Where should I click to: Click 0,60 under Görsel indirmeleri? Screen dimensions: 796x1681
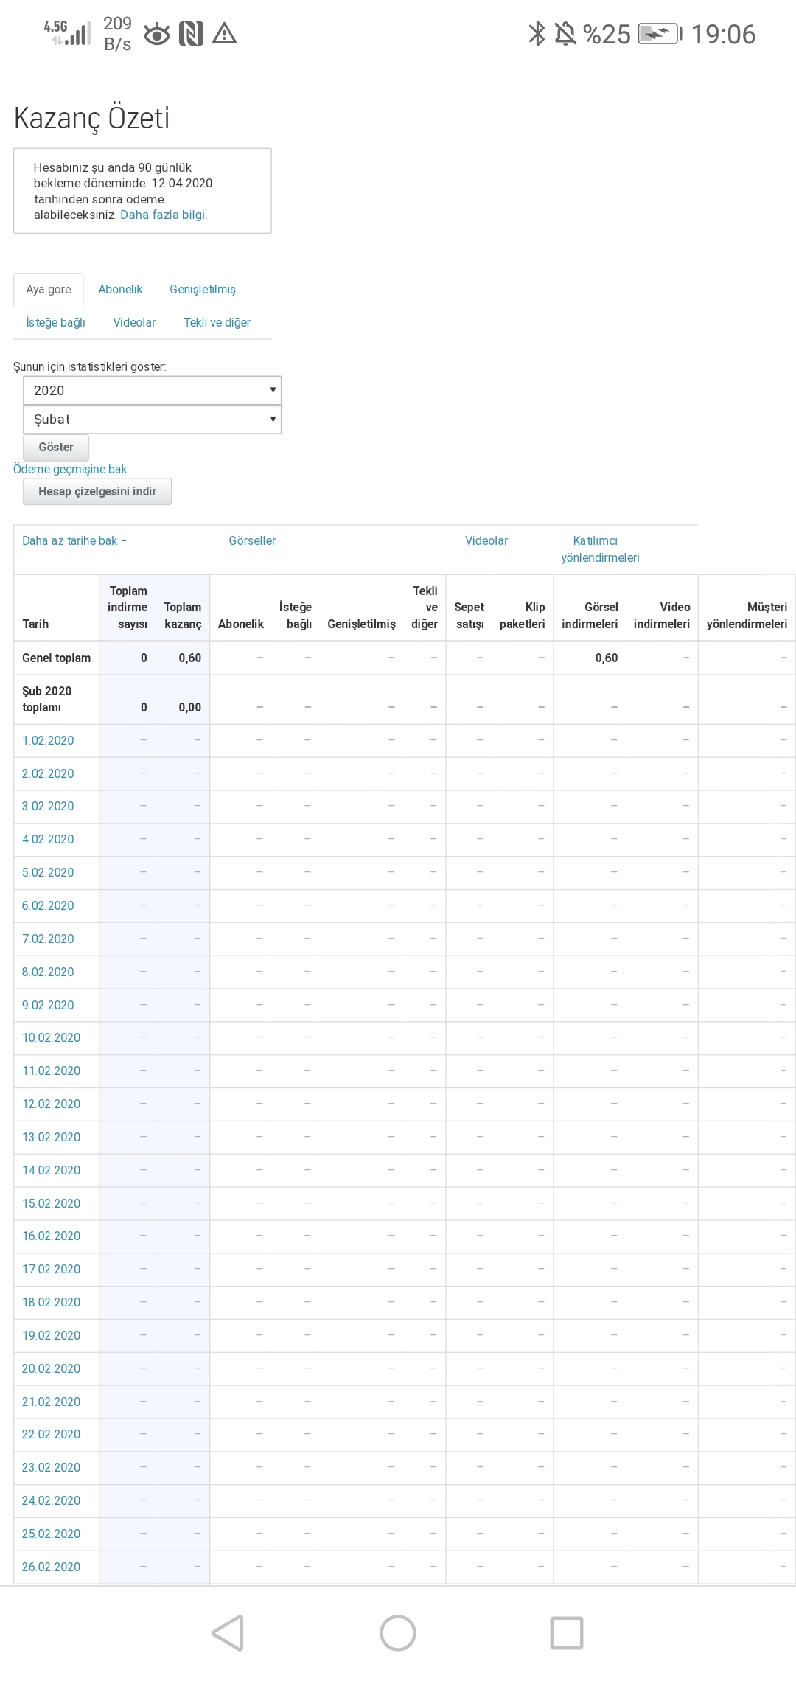point(607,658)
